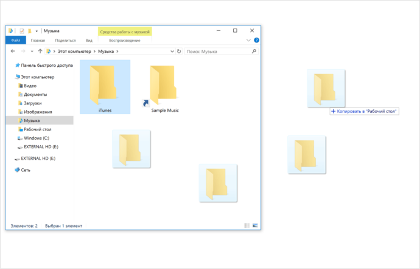Open recent locations dropdown arrow

(32, 51)
